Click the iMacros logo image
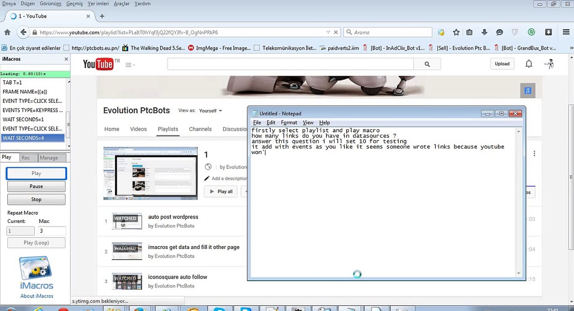Viewport: 574px width, 311px height. point(36,273)
